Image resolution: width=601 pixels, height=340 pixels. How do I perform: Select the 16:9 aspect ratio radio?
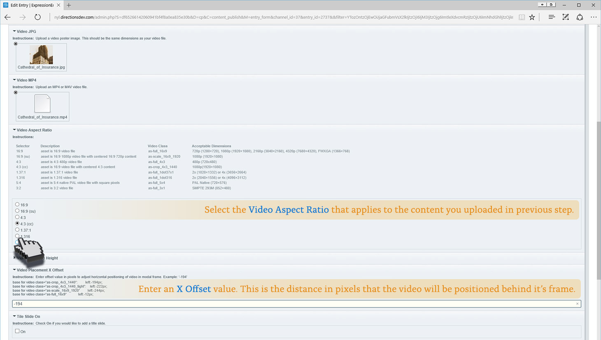[x=17, y=204]
